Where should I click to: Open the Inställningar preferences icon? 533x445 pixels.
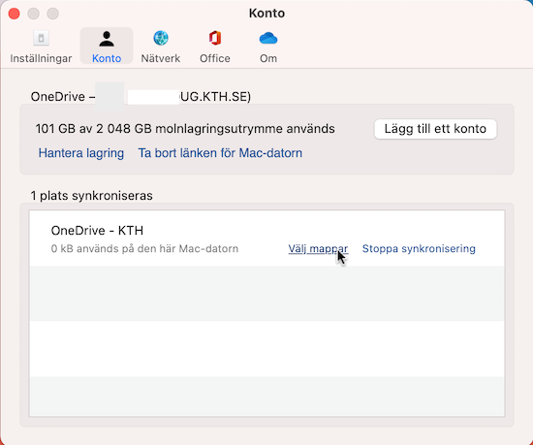[41, 38]
